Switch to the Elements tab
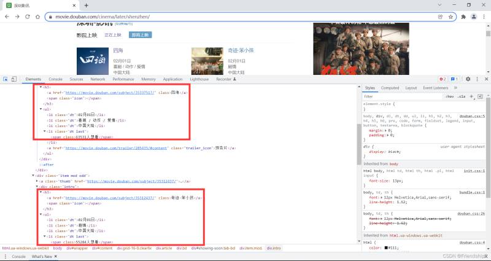Screen dimensions: 491x261 tap(33, 79)
